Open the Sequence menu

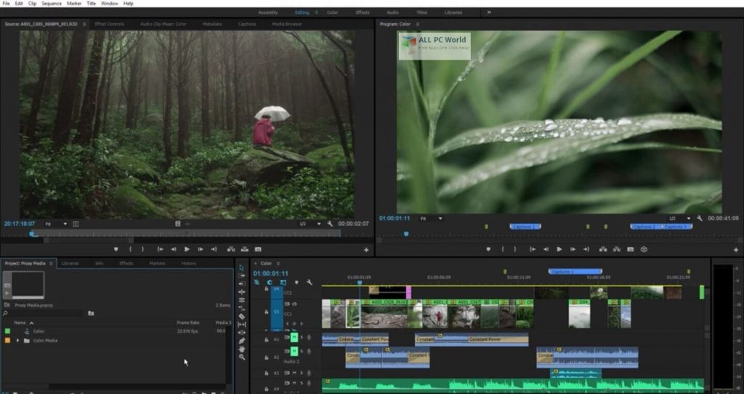click(52, 4)
